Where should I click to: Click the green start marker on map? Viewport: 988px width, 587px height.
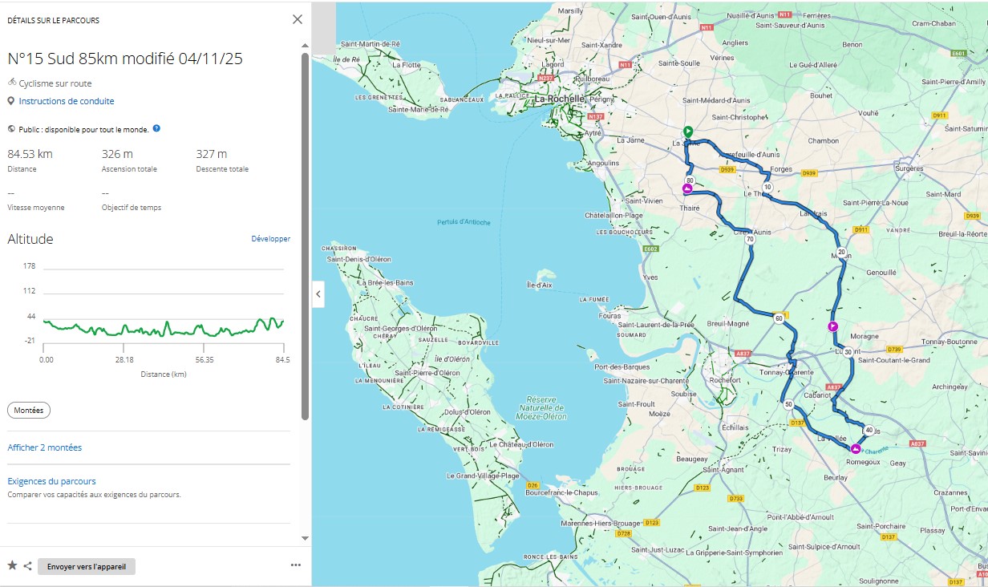pos(687,132)
